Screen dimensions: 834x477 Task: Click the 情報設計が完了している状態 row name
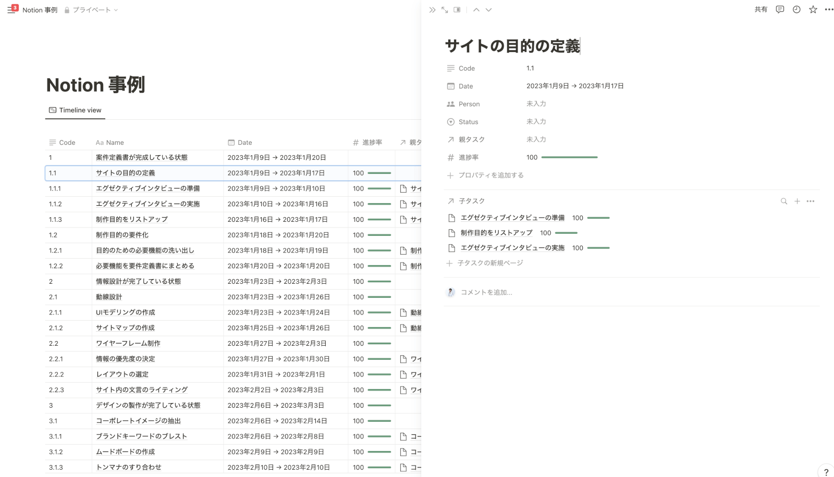[138, 281]
